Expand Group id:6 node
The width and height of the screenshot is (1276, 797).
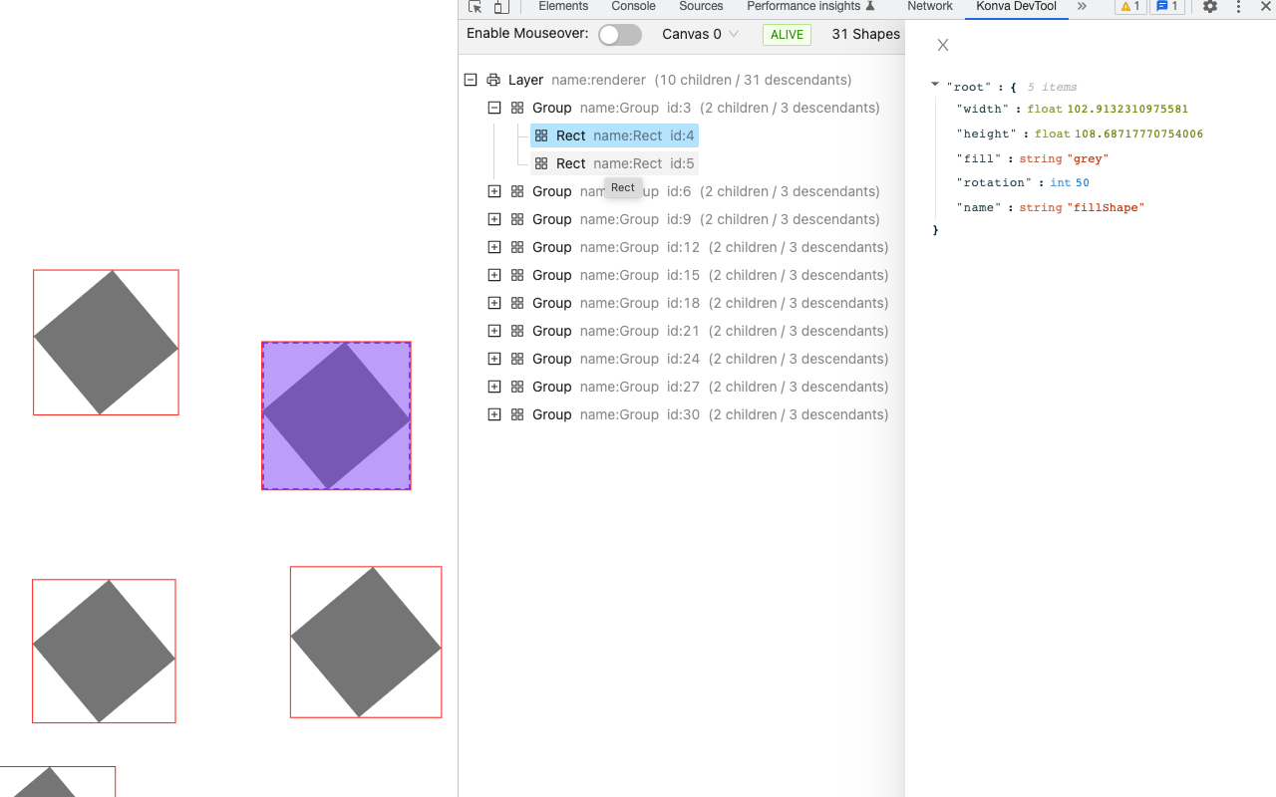coord(494,191)
